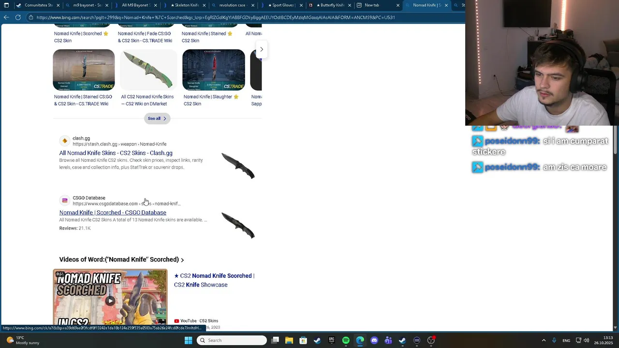Open Task View from the taskbar

coord(275,340)
